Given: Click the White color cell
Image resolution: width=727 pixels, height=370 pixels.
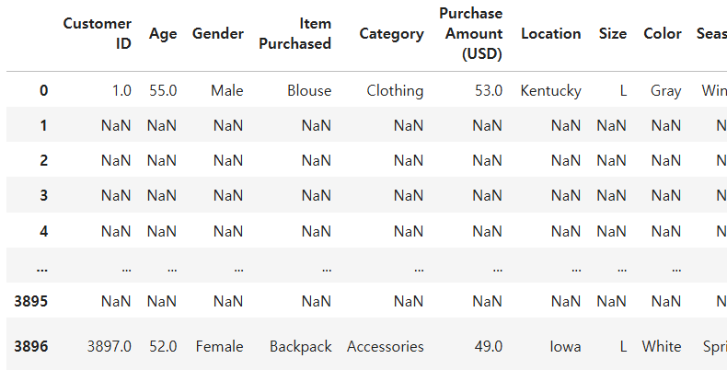Looking at the screenshot, I should [662, 346].
